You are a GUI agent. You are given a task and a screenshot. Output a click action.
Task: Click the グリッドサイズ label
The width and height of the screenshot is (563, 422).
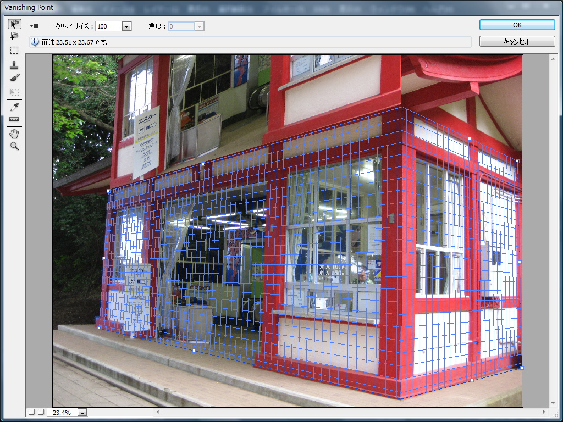click(x=75, y=26)
